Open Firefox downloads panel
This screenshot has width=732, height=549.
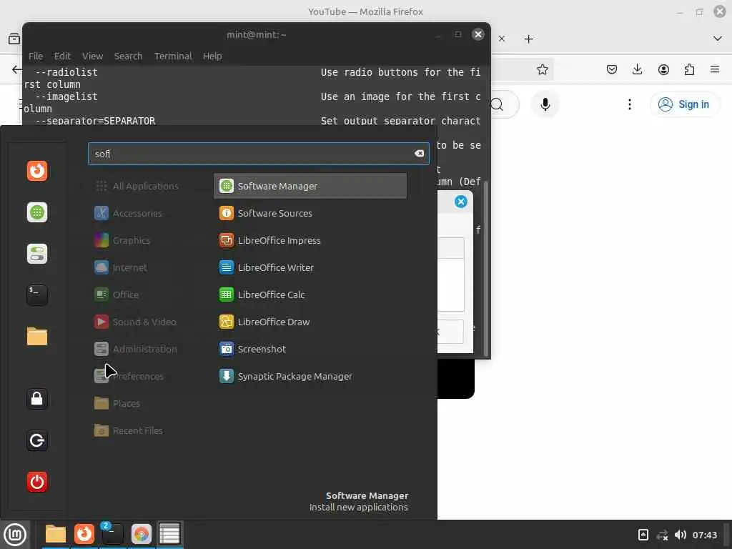[637, 69]
